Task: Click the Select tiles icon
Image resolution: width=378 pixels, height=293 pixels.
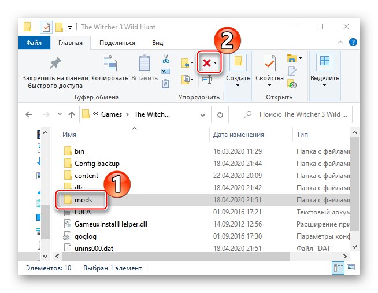Action: (325, 61)
